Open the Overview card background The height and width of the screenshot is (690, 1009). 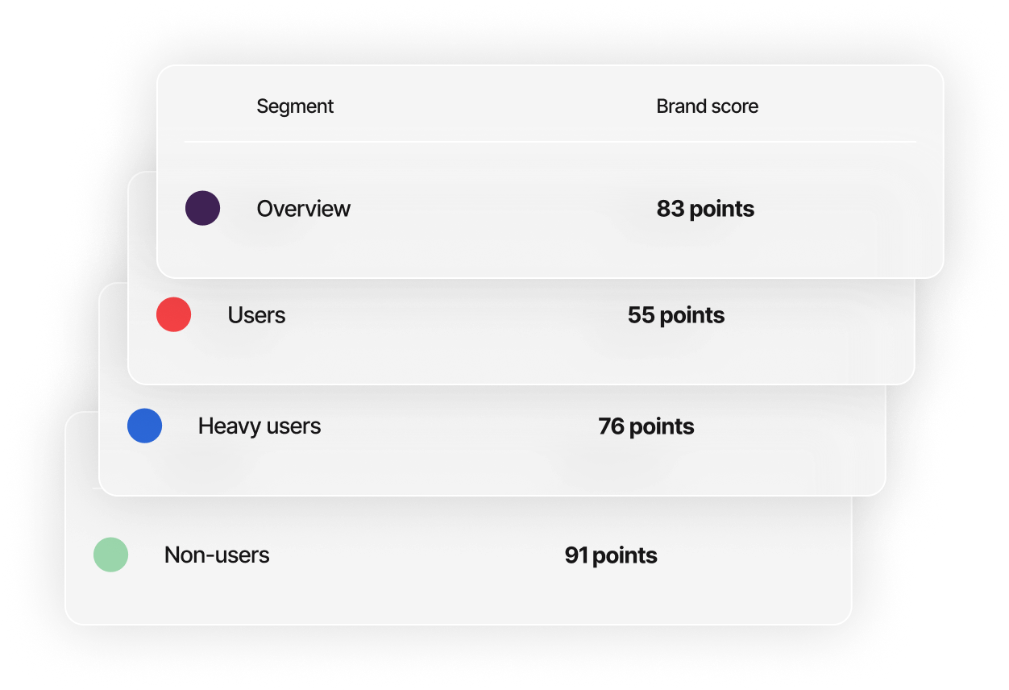tap(550, 172)
